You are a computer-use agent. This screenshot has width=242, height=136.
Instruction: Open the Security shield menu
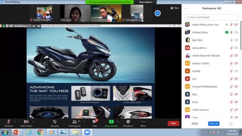(x=55, y=123)
